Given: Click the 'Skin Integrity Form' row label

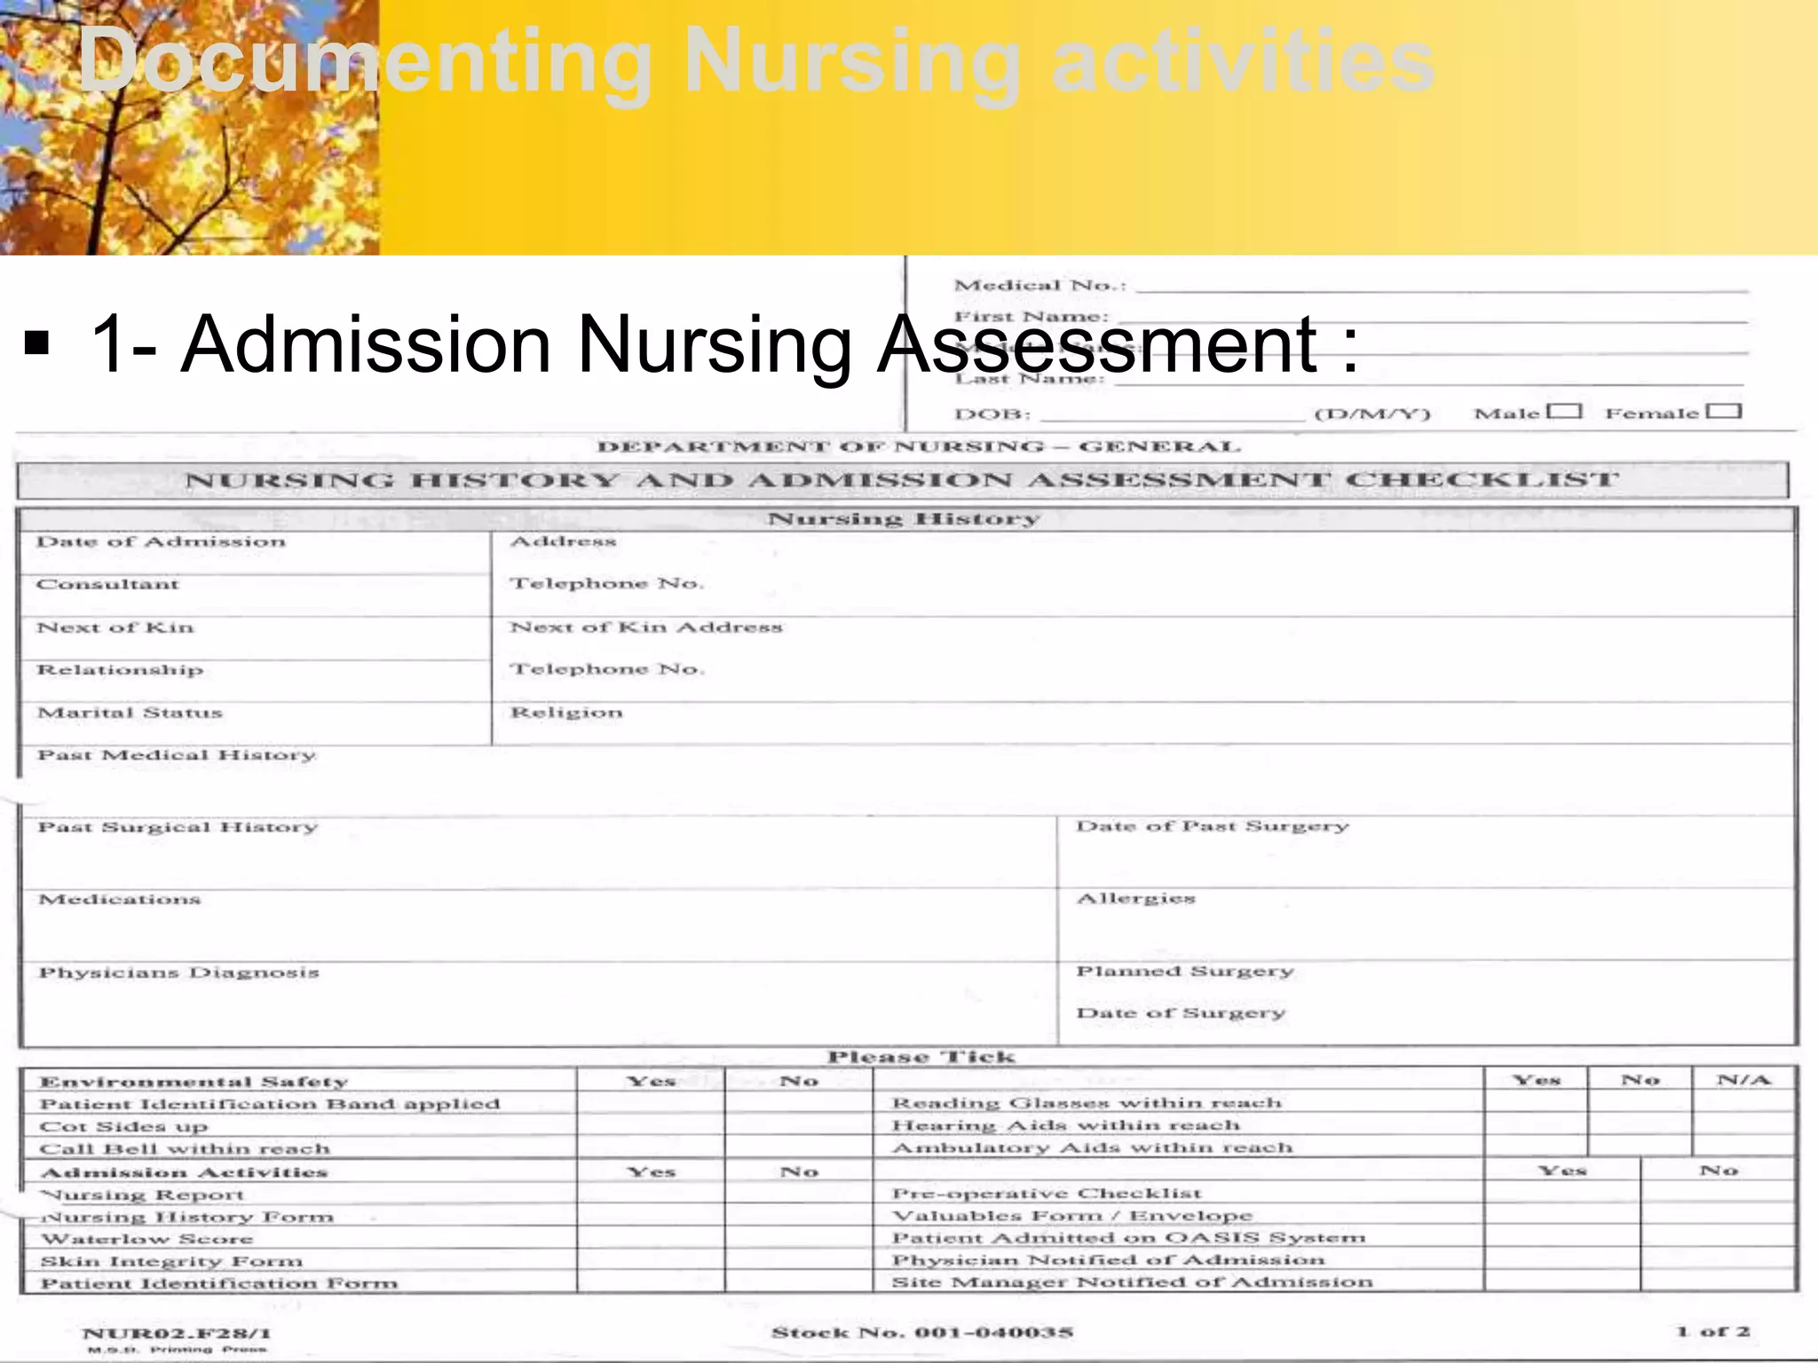Looking at the screenshot, I should pos(171,1262).
